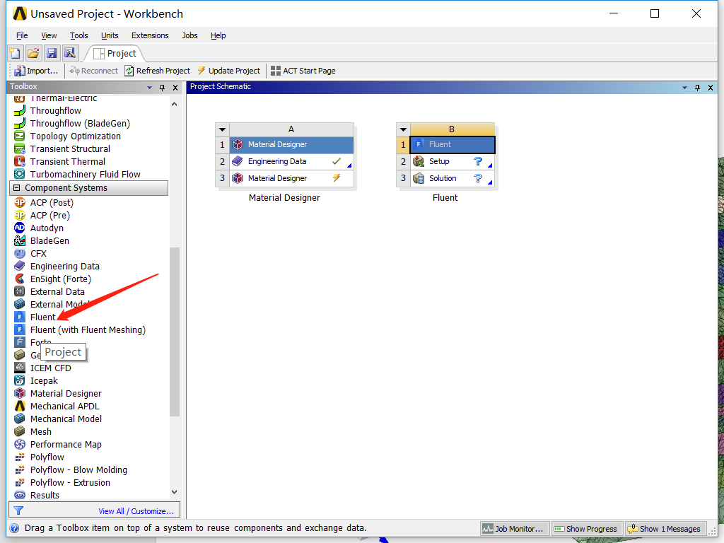Select Transient Thermal system
This screenshot has height=543, width=724.
point(67,162)
